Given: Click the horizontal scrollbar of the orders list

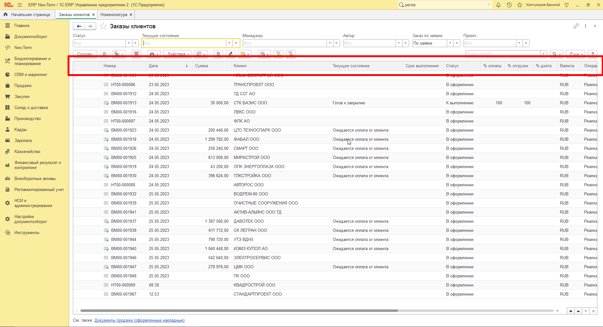Looking at the screenshot, I should coord(239,311).
